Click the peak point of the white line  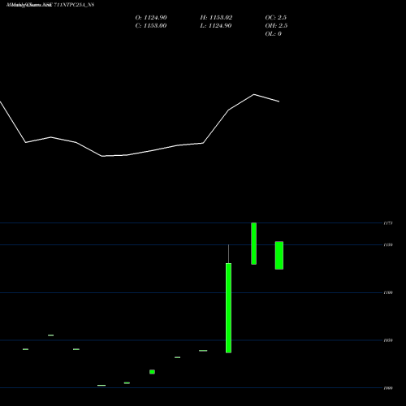click(254, 94)
